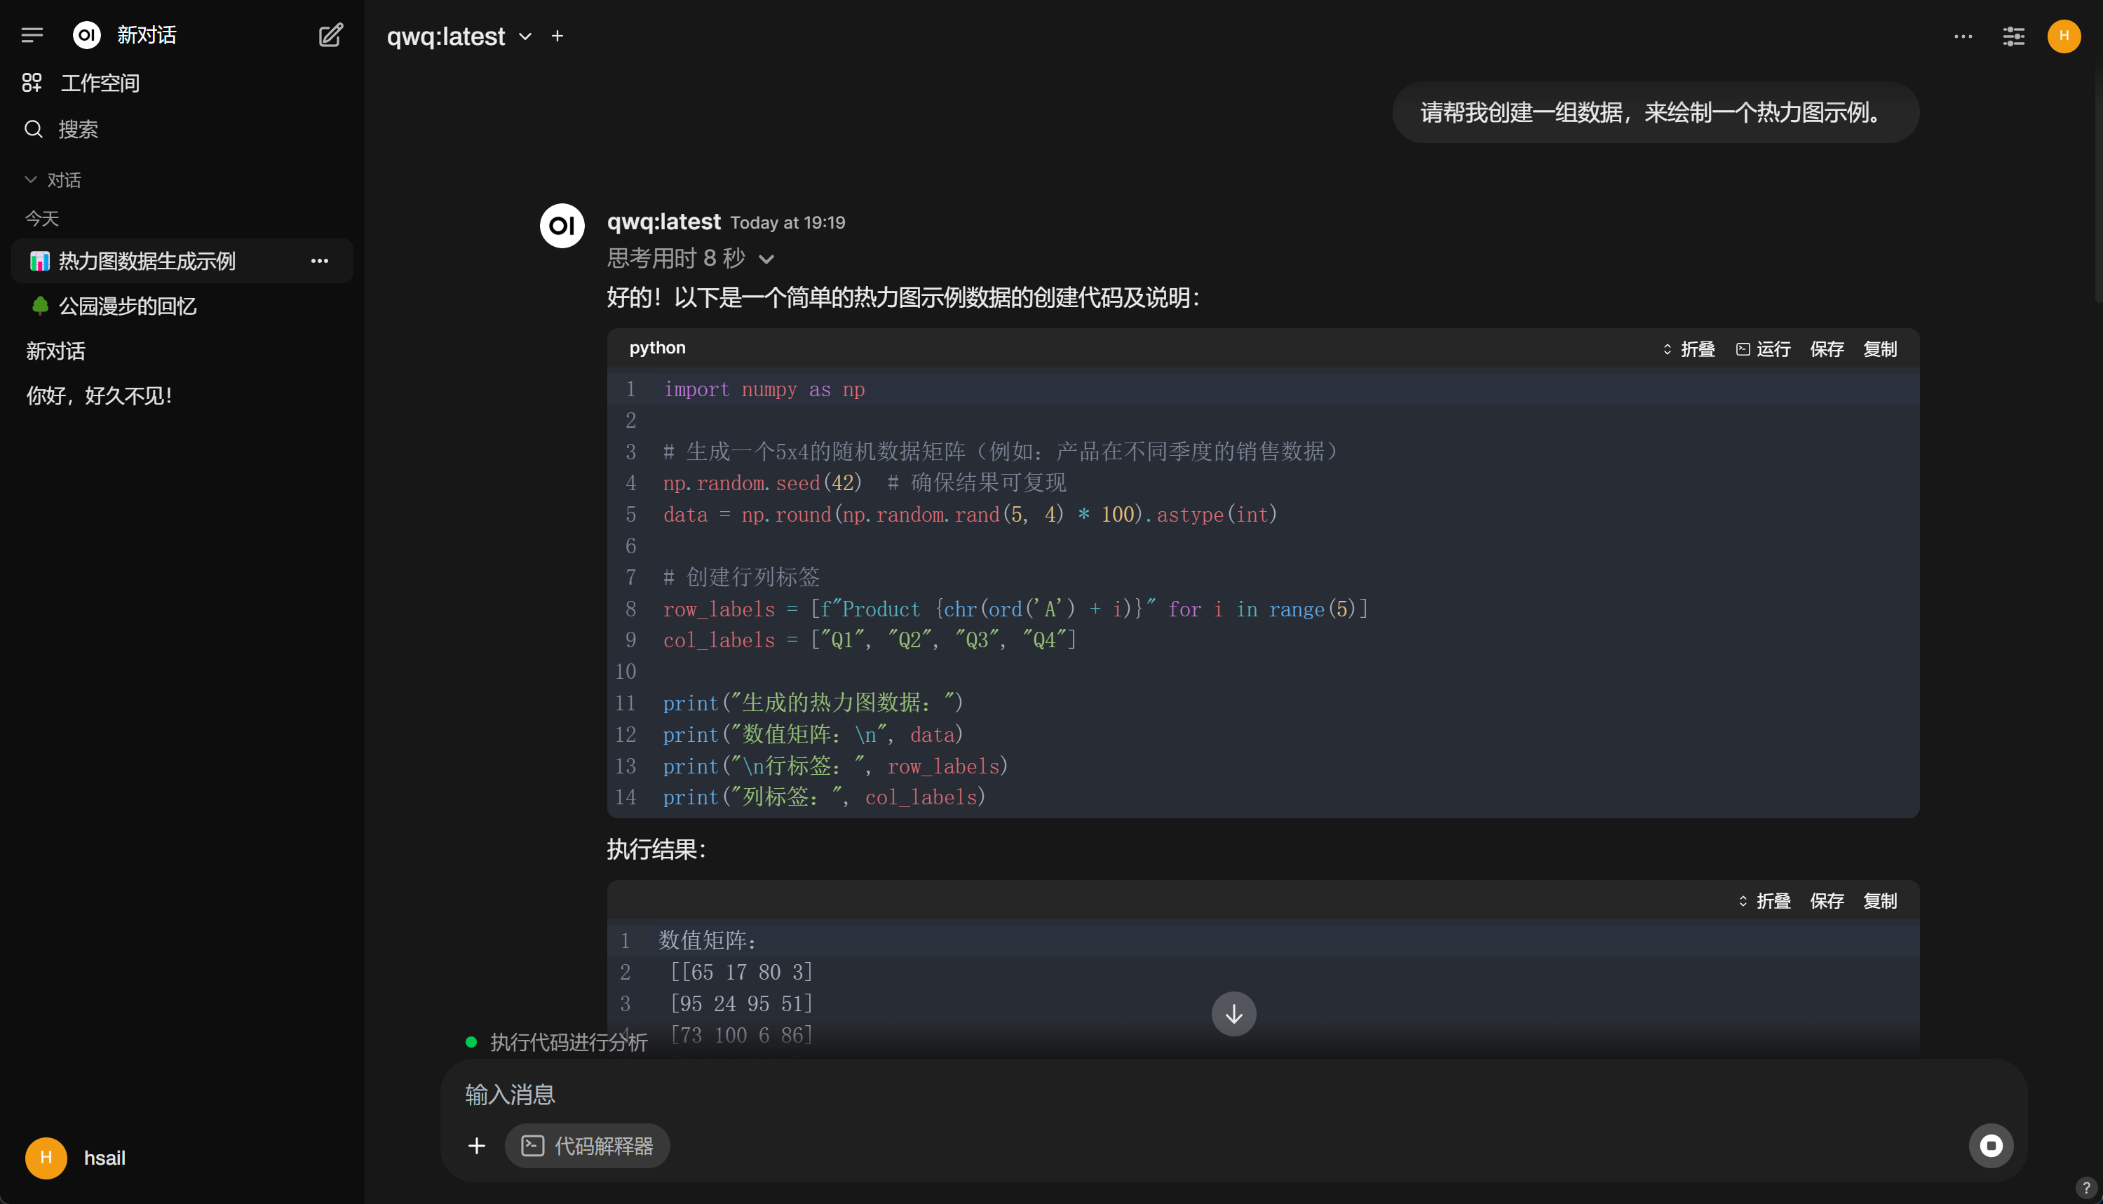The image size is (2103, 1204).
Task: Toggle the 代码解释器 code interpreter
Action: [x=587, y=1145]
